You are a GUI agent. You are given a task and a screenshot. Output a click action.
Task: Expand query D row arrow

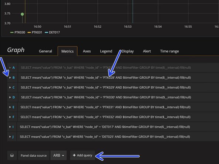tap(10, 98)
